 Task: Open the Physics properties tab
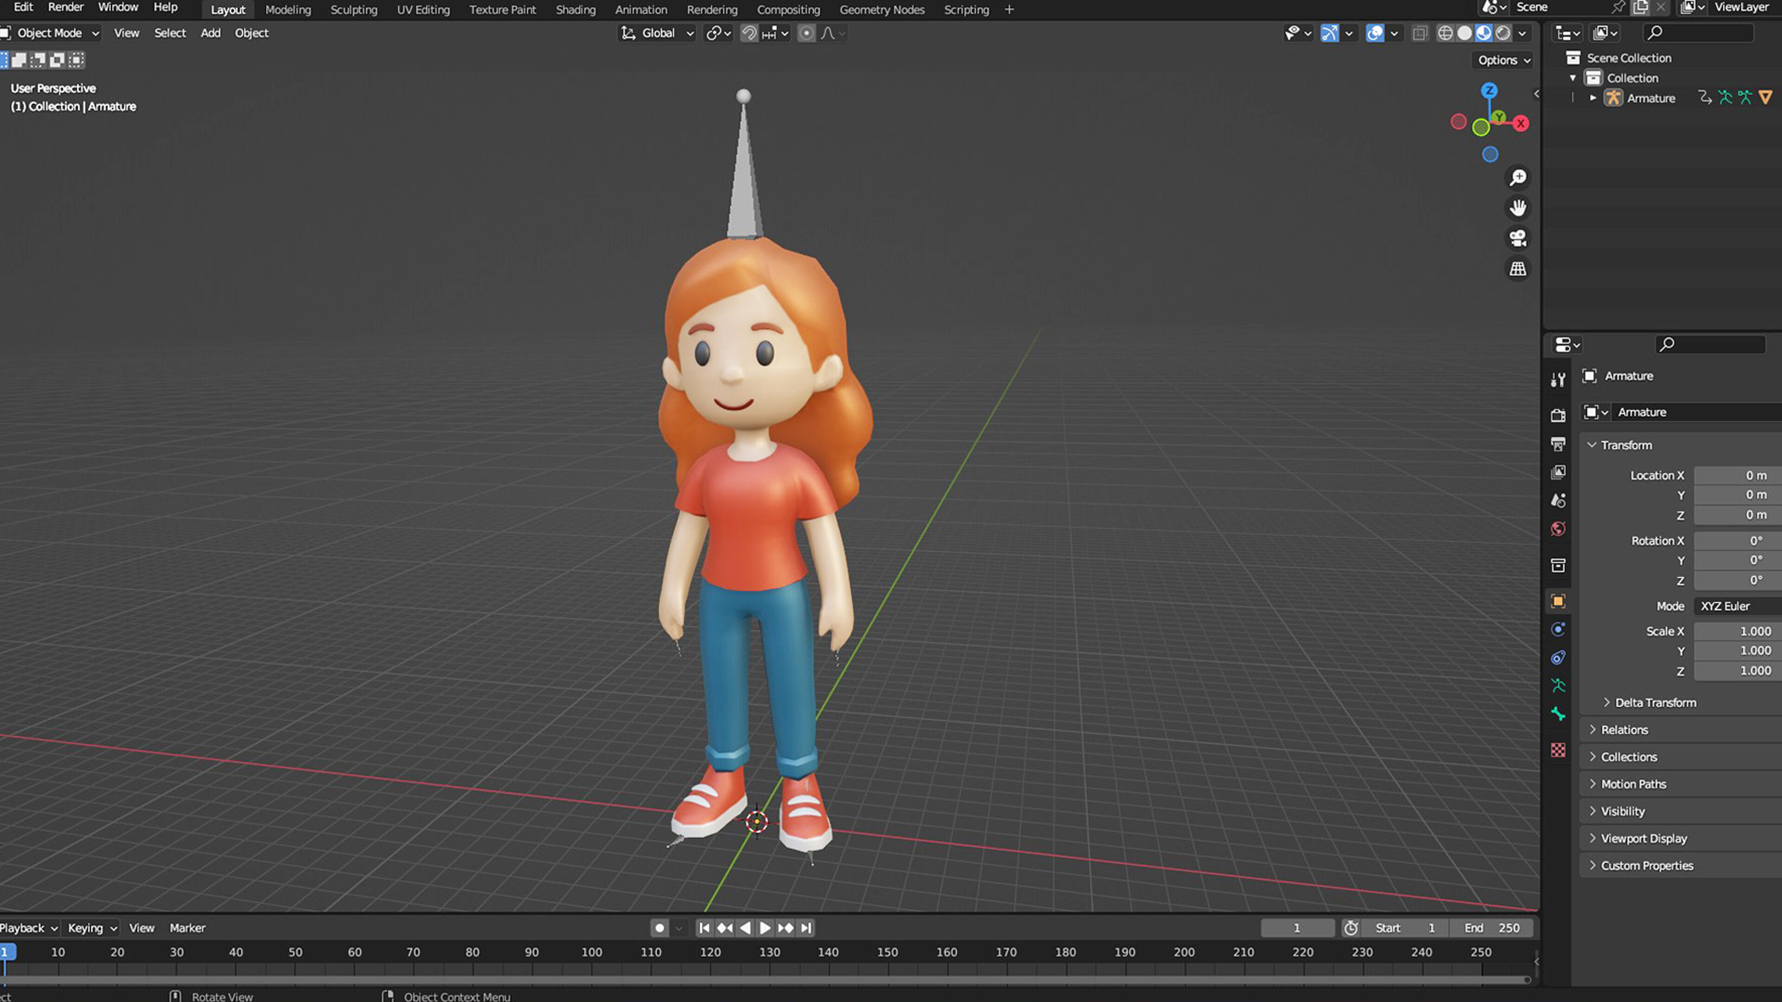coord(1558,629)
